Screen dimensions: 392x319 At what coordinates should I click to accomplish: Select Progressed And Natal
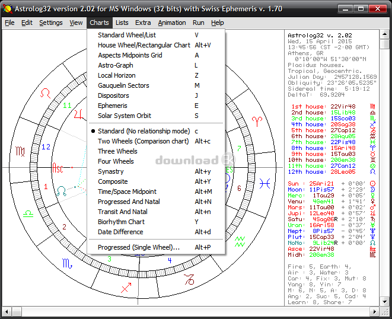click(156, 202)
